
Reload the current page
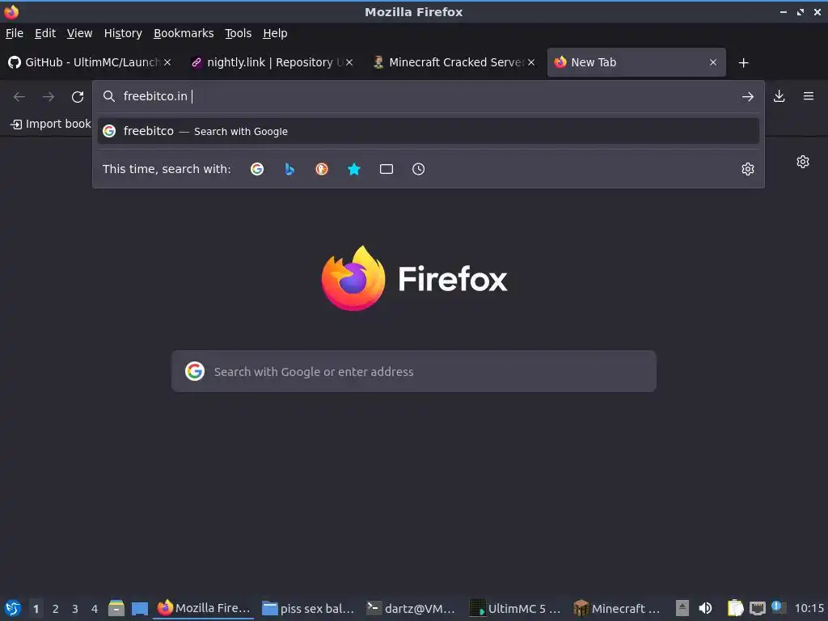point(78,97)
